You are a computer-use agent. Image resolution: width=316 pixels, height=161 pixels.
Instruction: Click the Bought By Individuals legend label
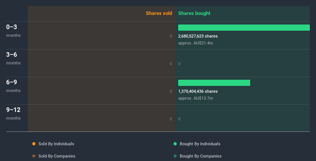coord(200,144)
